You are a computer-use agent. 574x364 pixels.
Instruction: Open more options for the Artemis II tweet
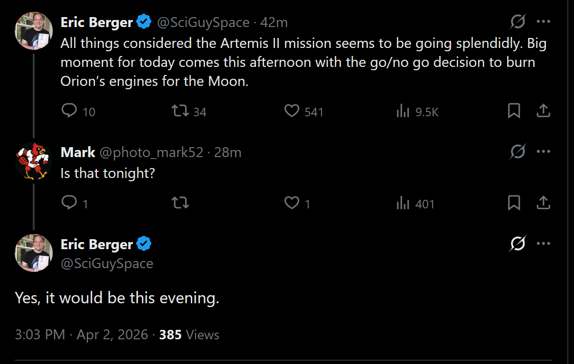click(543, 21)
